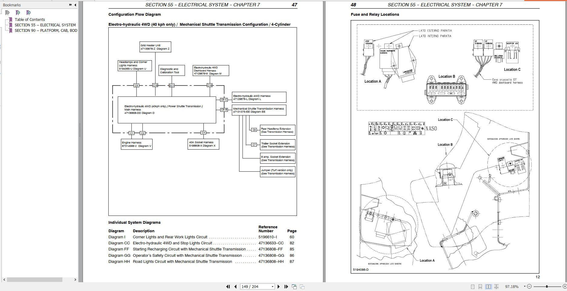
Task: Go to the selected bookmark's destination
Action: click(x=28, y=13)
